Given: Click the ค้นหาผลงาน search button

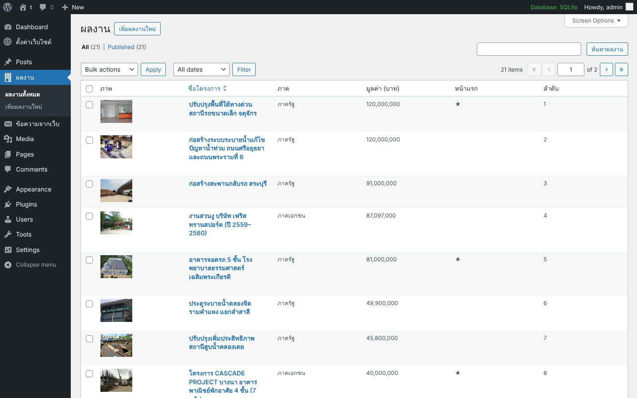Looking at the screenshot, I should (607, 49).
